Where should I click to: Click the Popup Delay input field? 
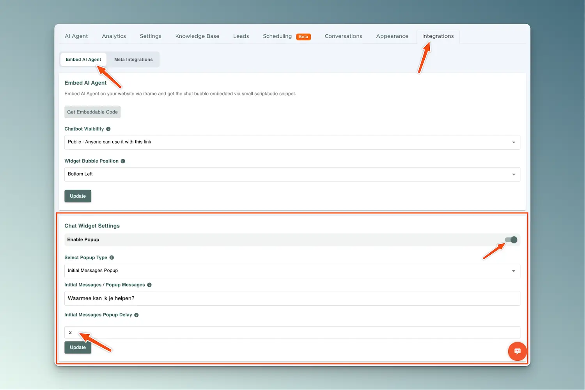pos(292,333)
